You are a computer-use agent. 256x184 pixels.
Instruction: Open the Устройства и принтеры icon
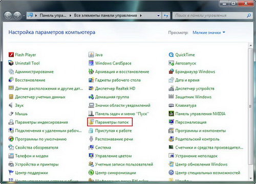point(11,164)
